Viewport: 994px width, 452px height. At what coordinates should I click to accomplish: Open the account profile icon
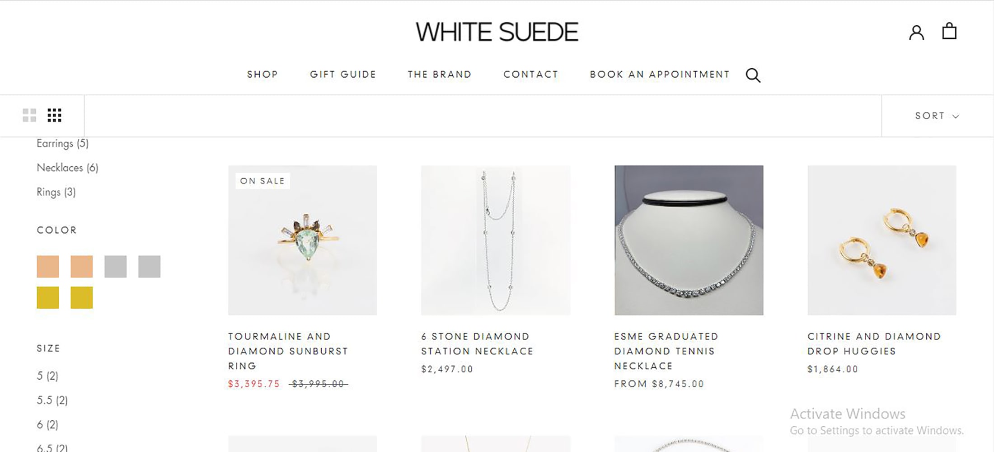[916, 33]
